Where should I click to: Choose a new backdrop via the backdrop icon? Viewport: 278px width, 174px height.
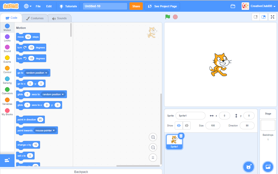(268, 167)
